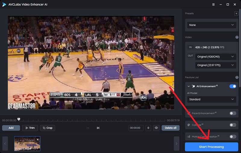Screen dimensions: 241x153
Task: Open help for Feature List section
Action: tap(237, 78)
